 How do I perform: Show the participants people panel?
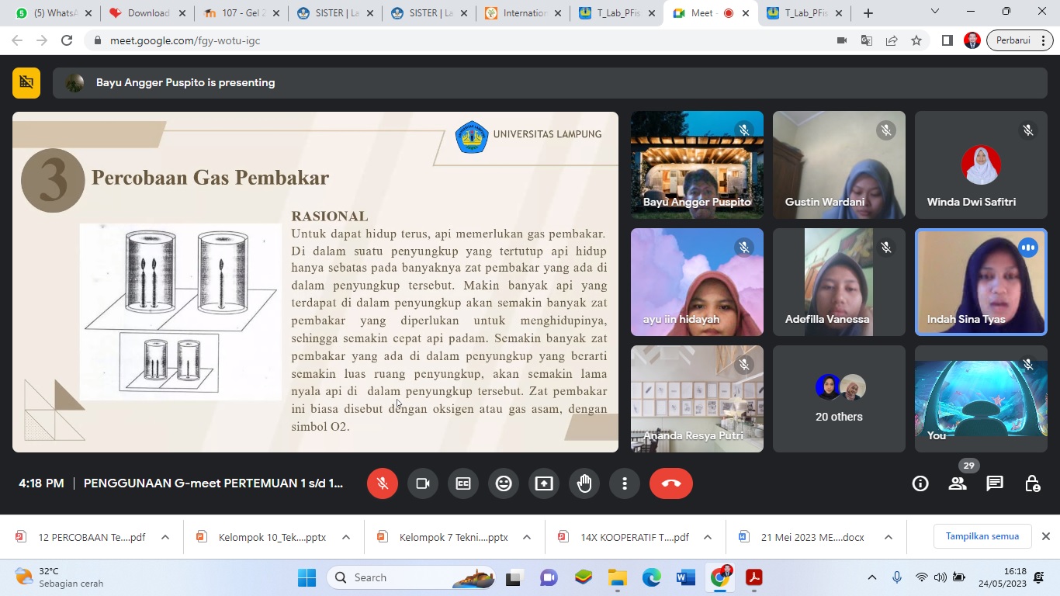click(958, 483)
